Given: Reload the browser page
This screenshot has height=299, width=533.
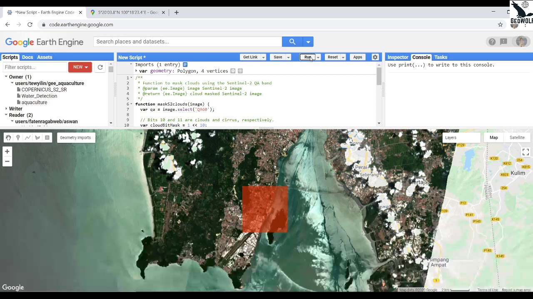Looking at the screenshot, I should [30, 25].
